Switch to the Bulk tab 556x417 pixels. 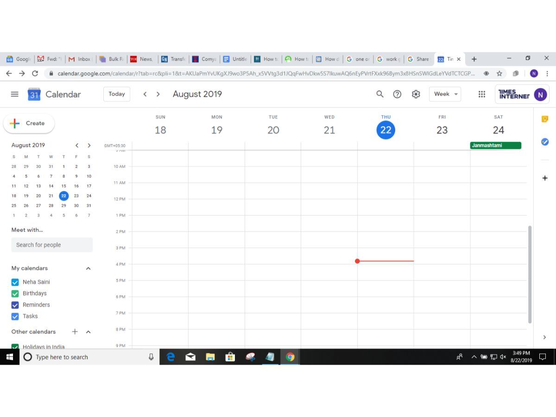(x=111, y=59)
